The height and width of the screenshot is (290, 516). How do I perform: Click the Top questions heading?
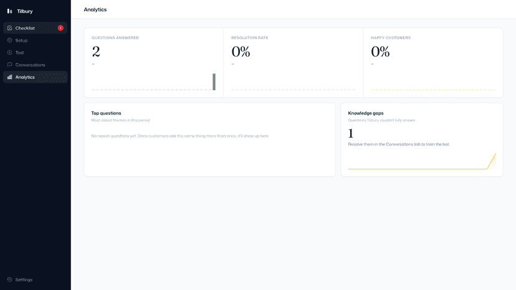coord(106,113)
